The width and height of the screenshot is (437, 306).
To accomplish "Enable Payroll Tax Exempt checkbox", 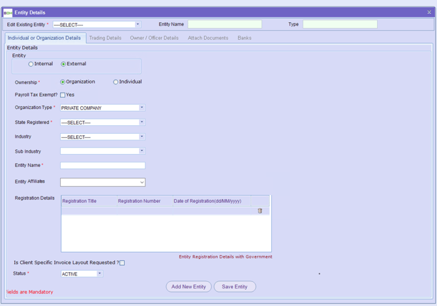I will pos(63,95).
